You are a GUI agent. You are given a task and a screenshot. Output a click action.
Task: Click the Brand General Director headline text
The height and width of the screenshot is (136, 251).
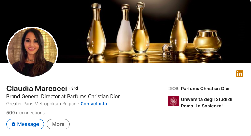tap(63, 96)
